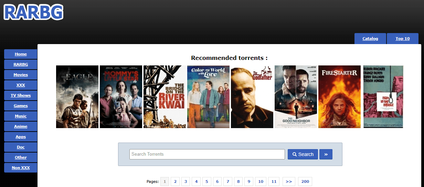The height and width of the screenshot is (187, 424).
Task: Switch to the Catalog tab
Action: coord(370,39)
